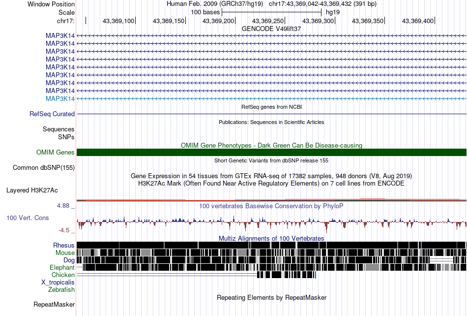Click the Publications Sequences track title
This screenshot has width=467, height=316.
[271, 122]
